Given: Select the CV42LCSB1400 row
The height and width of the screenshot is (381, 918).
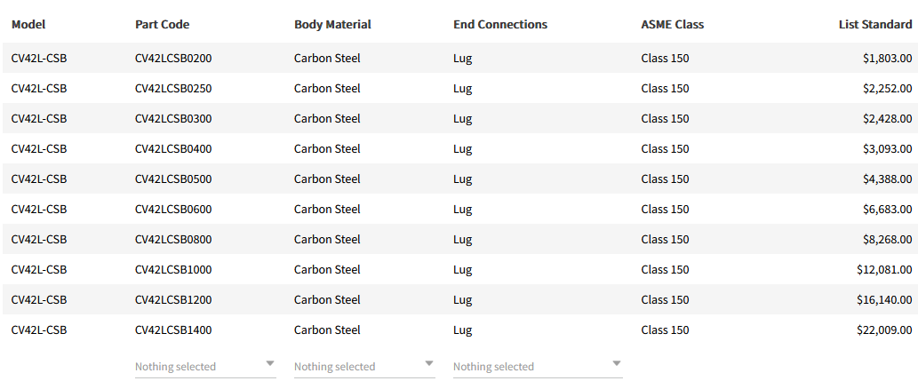Looking at the screenshot, I should tap(173, 330).
